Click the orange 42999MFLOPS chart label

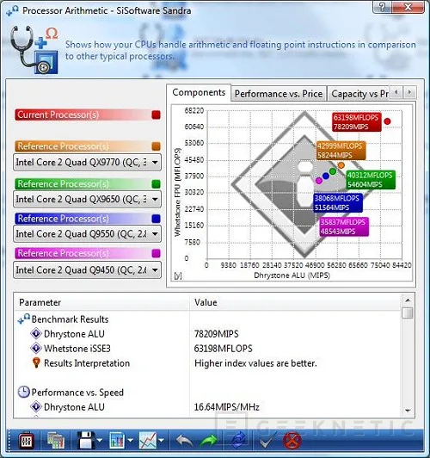(341, 151)
